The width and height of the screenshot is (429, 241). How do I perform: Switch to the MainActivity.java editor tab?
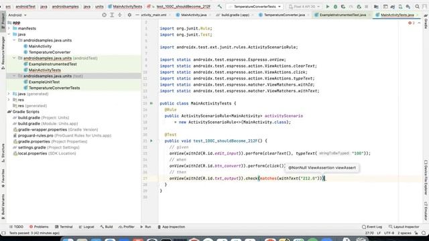pyautogui.click(x=193, y=15)
